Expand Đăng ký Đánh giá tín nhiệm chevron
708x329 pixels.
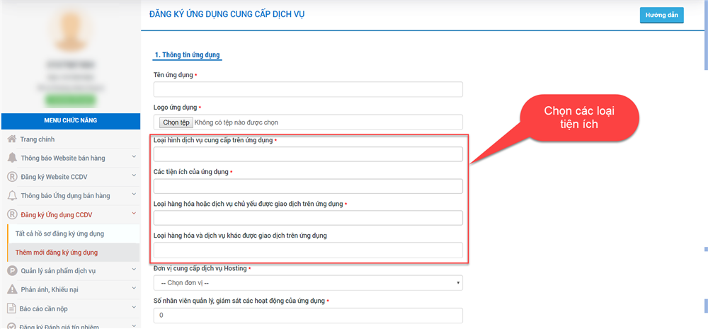(134, 325)
